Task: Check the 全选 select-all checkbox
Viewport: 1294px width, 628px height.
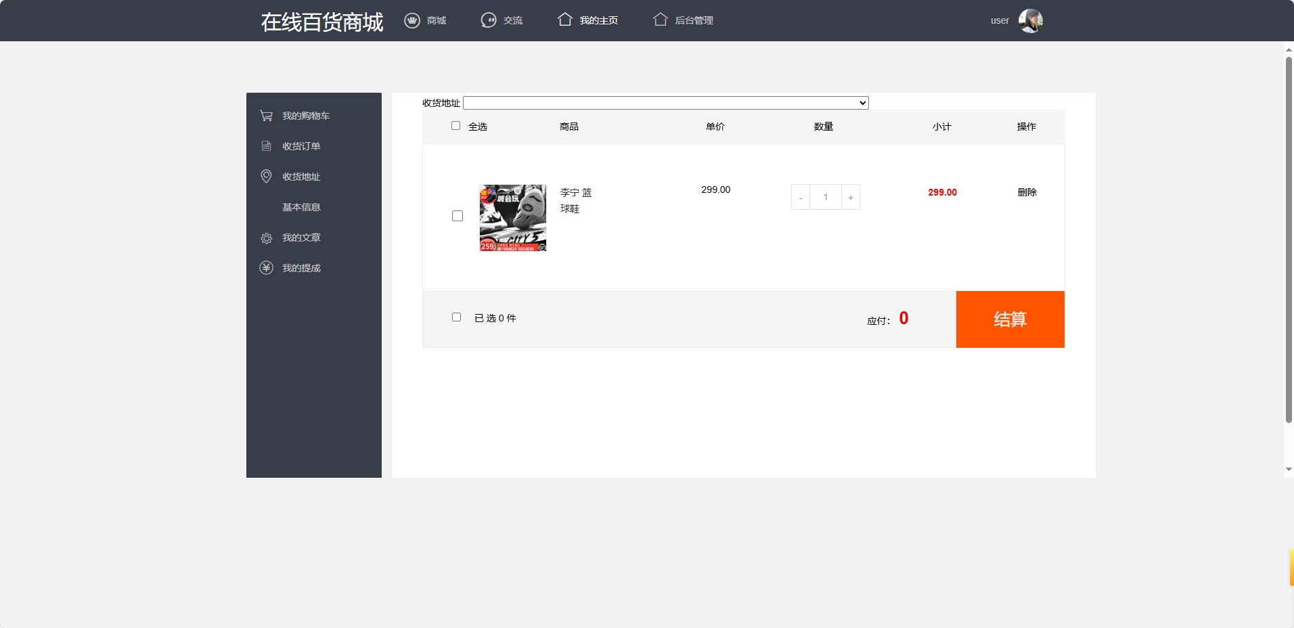Action: point(456,126)
